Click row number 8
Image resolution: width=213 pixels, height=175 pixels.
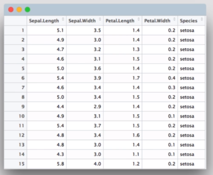(x=15, y=97)
